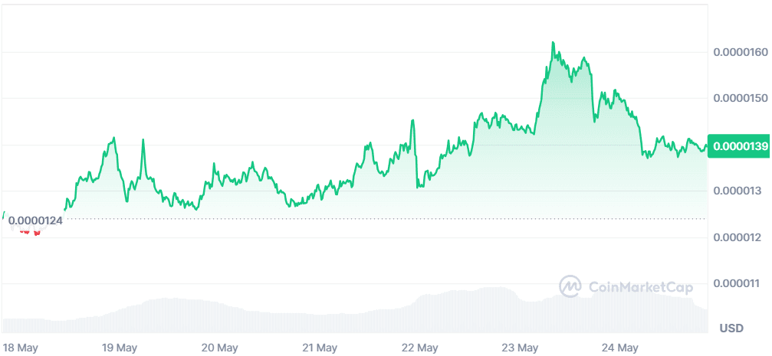This screenshot has height=356, width=772.
Task: Select the 20 May date marker
Action: (218, 348)
